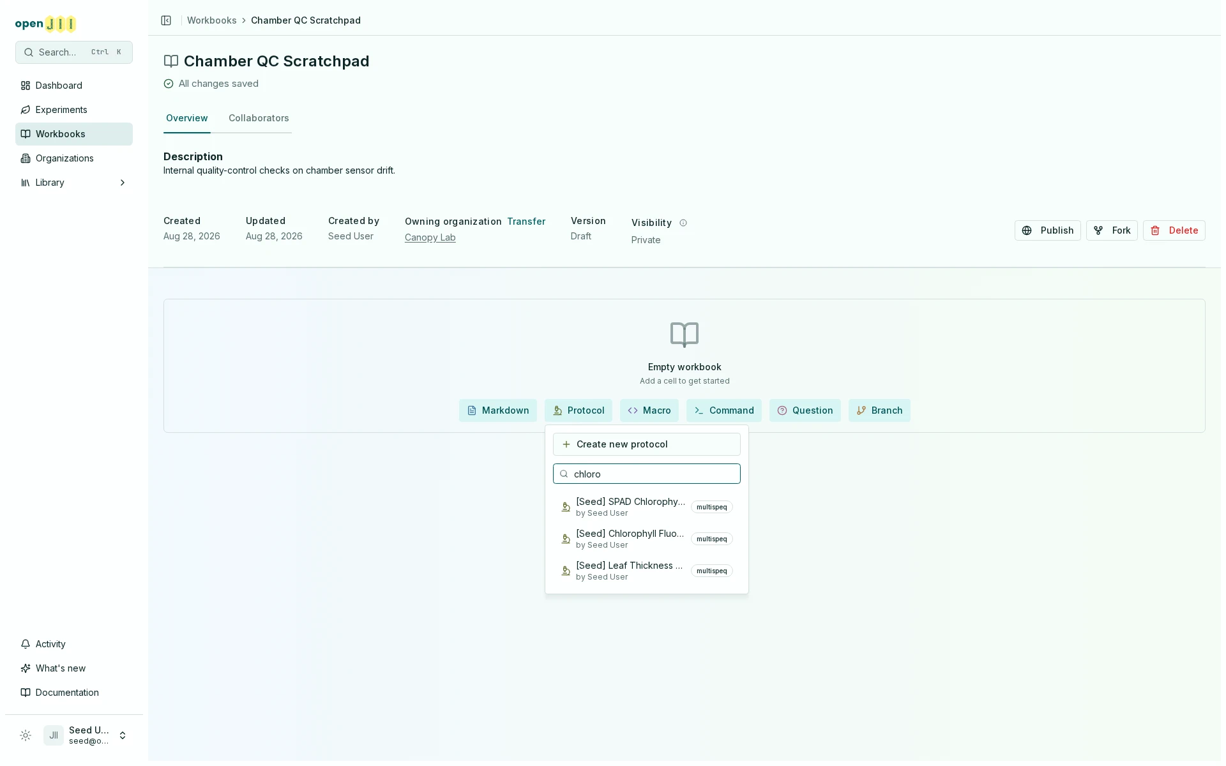Click Transfer ownership link
This screenshot has height=766, width=1226.
(526, 222)
